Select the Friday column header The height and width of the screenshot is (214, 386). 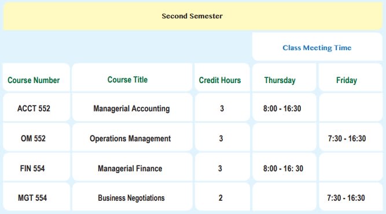(x=351, y=77)
